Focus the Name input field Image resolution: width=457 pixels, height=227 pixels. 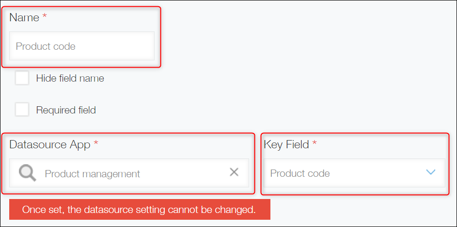[x=82, y=46]
